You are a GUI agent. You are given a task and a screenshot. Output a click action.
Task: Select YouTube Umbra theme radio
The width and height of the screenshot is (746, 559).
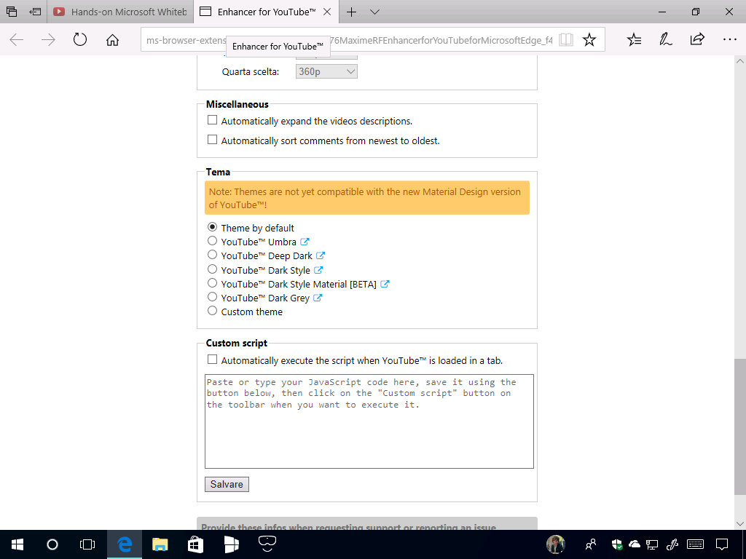pyautogui.click(x=212, y=241)
